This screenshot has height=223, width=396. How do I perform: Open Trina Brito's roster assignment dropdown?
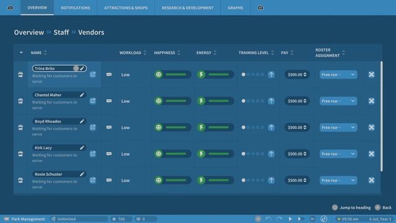[338, 74]
